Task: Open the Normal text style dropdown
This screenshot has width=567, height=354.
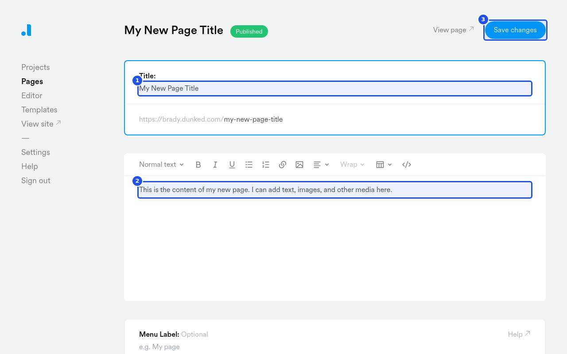Action: pos(161,165)
